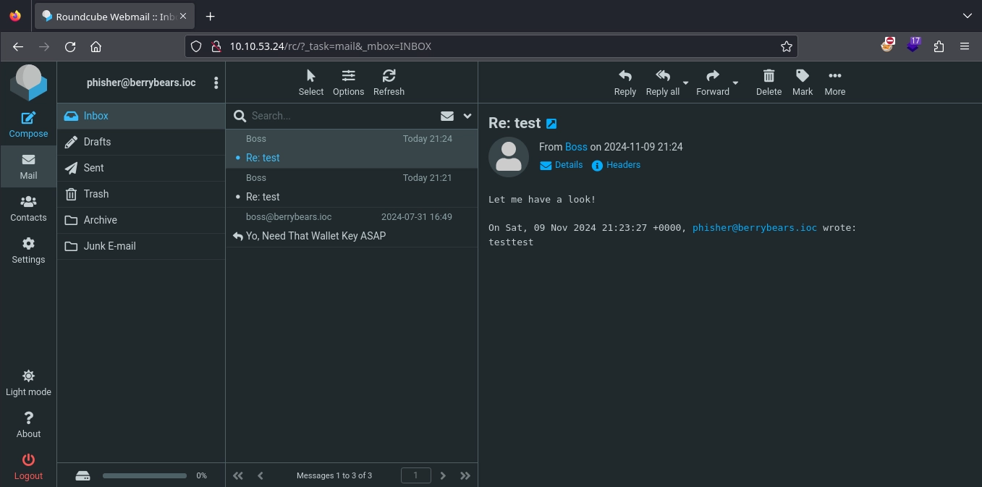Expand the search options chevron

(x=467, y=116)
